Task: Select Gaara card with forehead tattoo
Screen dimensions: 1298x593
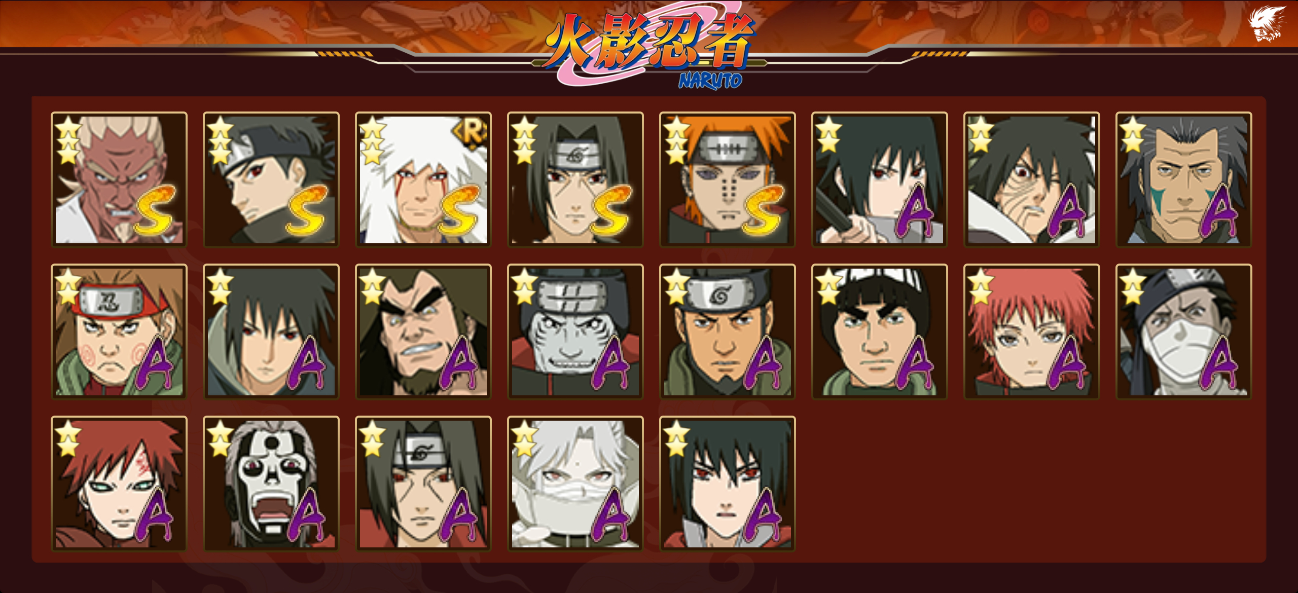Action: click(119, 484)
